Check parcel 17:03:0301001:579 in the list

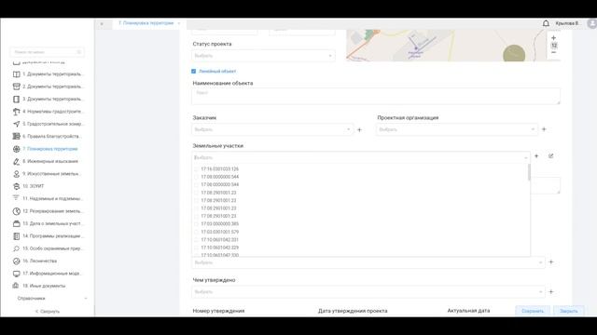click(197, 232)
